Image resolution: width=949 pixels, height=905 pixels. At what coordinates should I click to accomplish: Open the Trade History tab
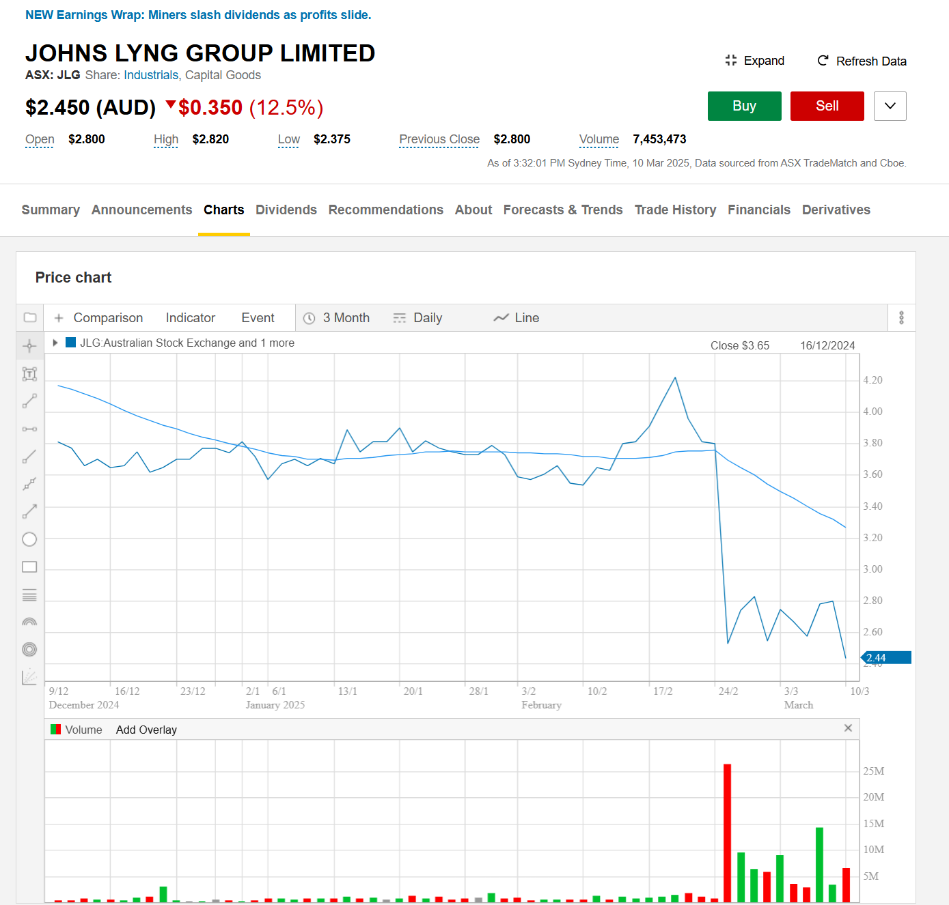[x=674, y=210]
